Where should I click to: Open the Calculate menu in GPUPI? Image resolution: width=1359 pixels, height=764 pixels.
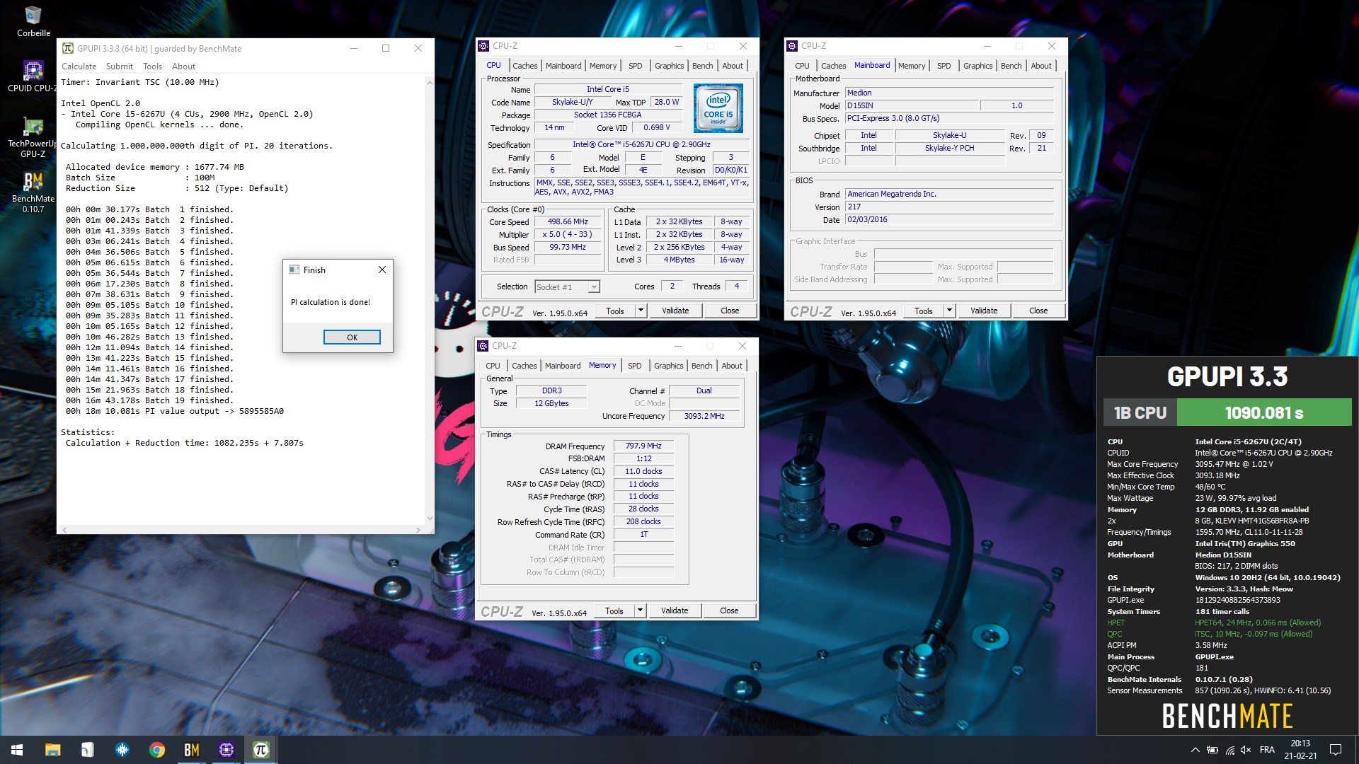(x=79, y=66)
